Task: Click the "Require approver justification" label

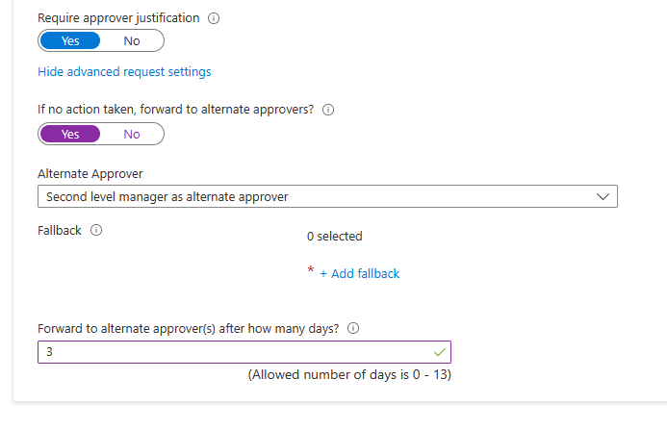Action: click(118, 18)
